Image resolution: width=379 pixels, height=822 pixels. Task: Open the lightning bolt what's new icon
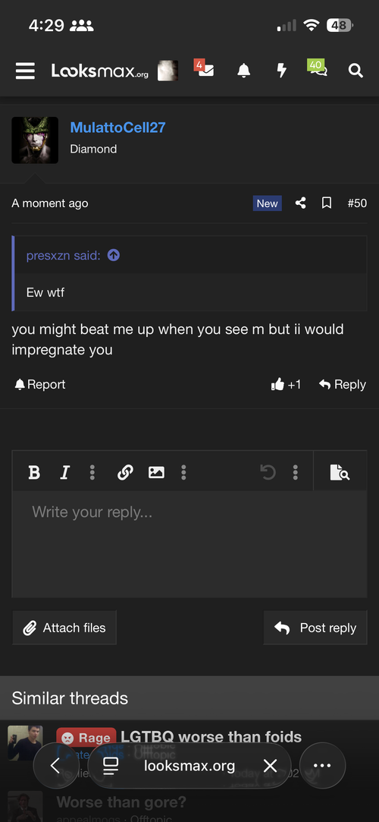[x=282, y=71]
